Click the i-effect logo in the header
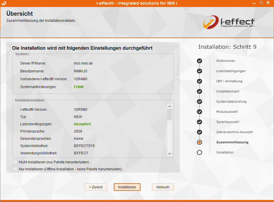This screenshot has width=274, height=202. [229, 22]
